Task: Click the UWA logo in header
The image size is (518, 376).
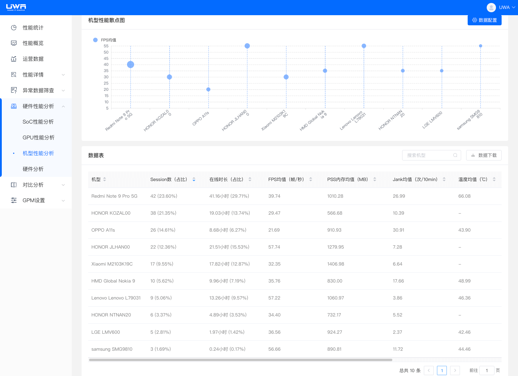Action: click(x=16, y=7)
